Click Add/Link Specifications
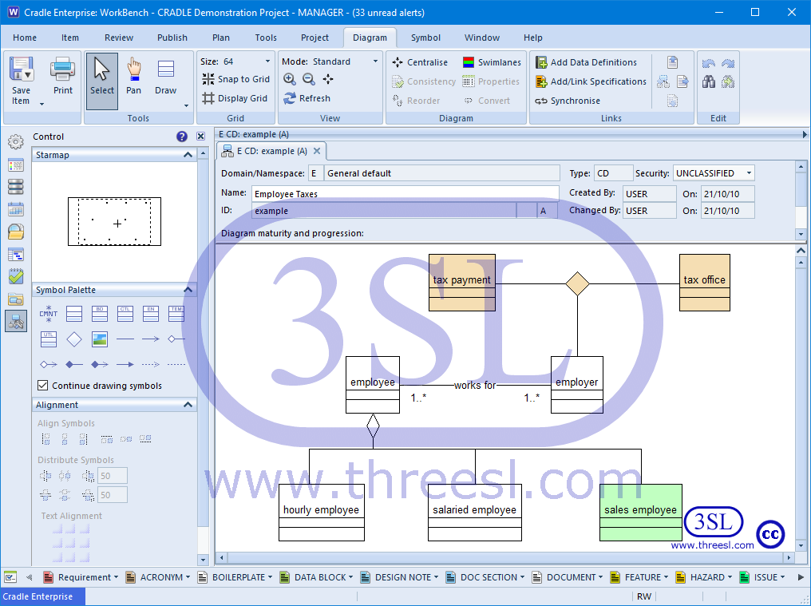Image resolution: width=811 pixels, height=606 pixels. point(591,81)
